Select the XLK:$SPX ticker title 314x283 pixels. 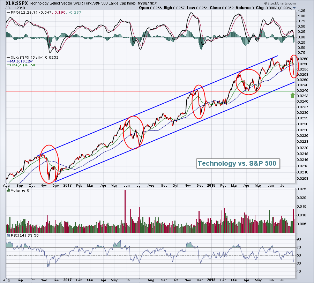coord(17,3)
